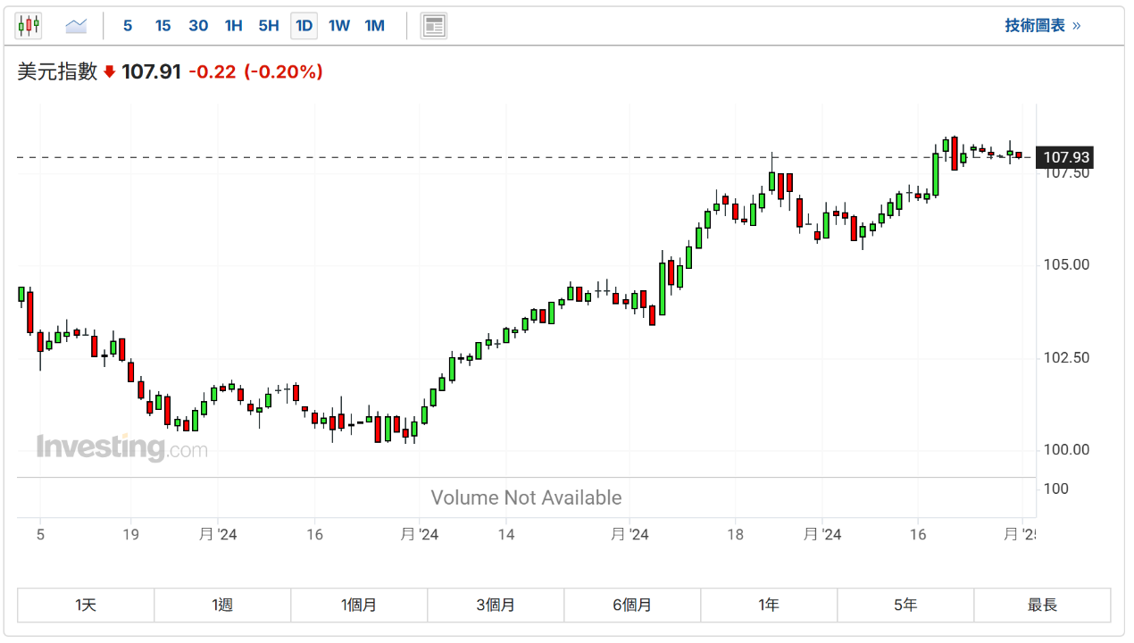1134x643 pixels.
Task: Switch to the 1H interval
Action: tap(234, 26)
